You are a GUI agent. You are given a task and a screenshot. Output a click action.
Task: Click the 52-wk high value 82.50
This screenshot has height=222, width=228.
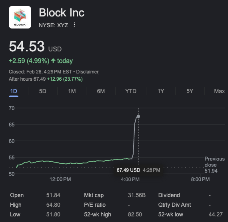pyautogui.click(x=135, y=214)
